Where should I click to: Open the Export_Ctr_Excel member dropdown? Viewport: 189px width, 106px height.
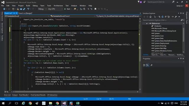pos(118,16)
